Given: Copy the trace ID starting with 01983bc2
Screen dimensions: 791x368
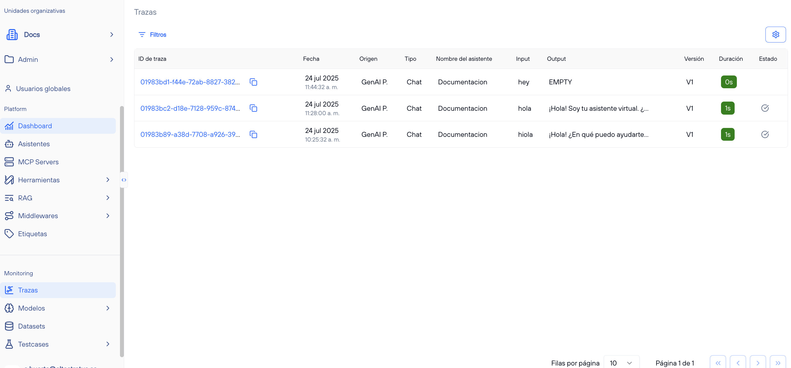Looking at the screenshot, I should [x=253, y=108].
